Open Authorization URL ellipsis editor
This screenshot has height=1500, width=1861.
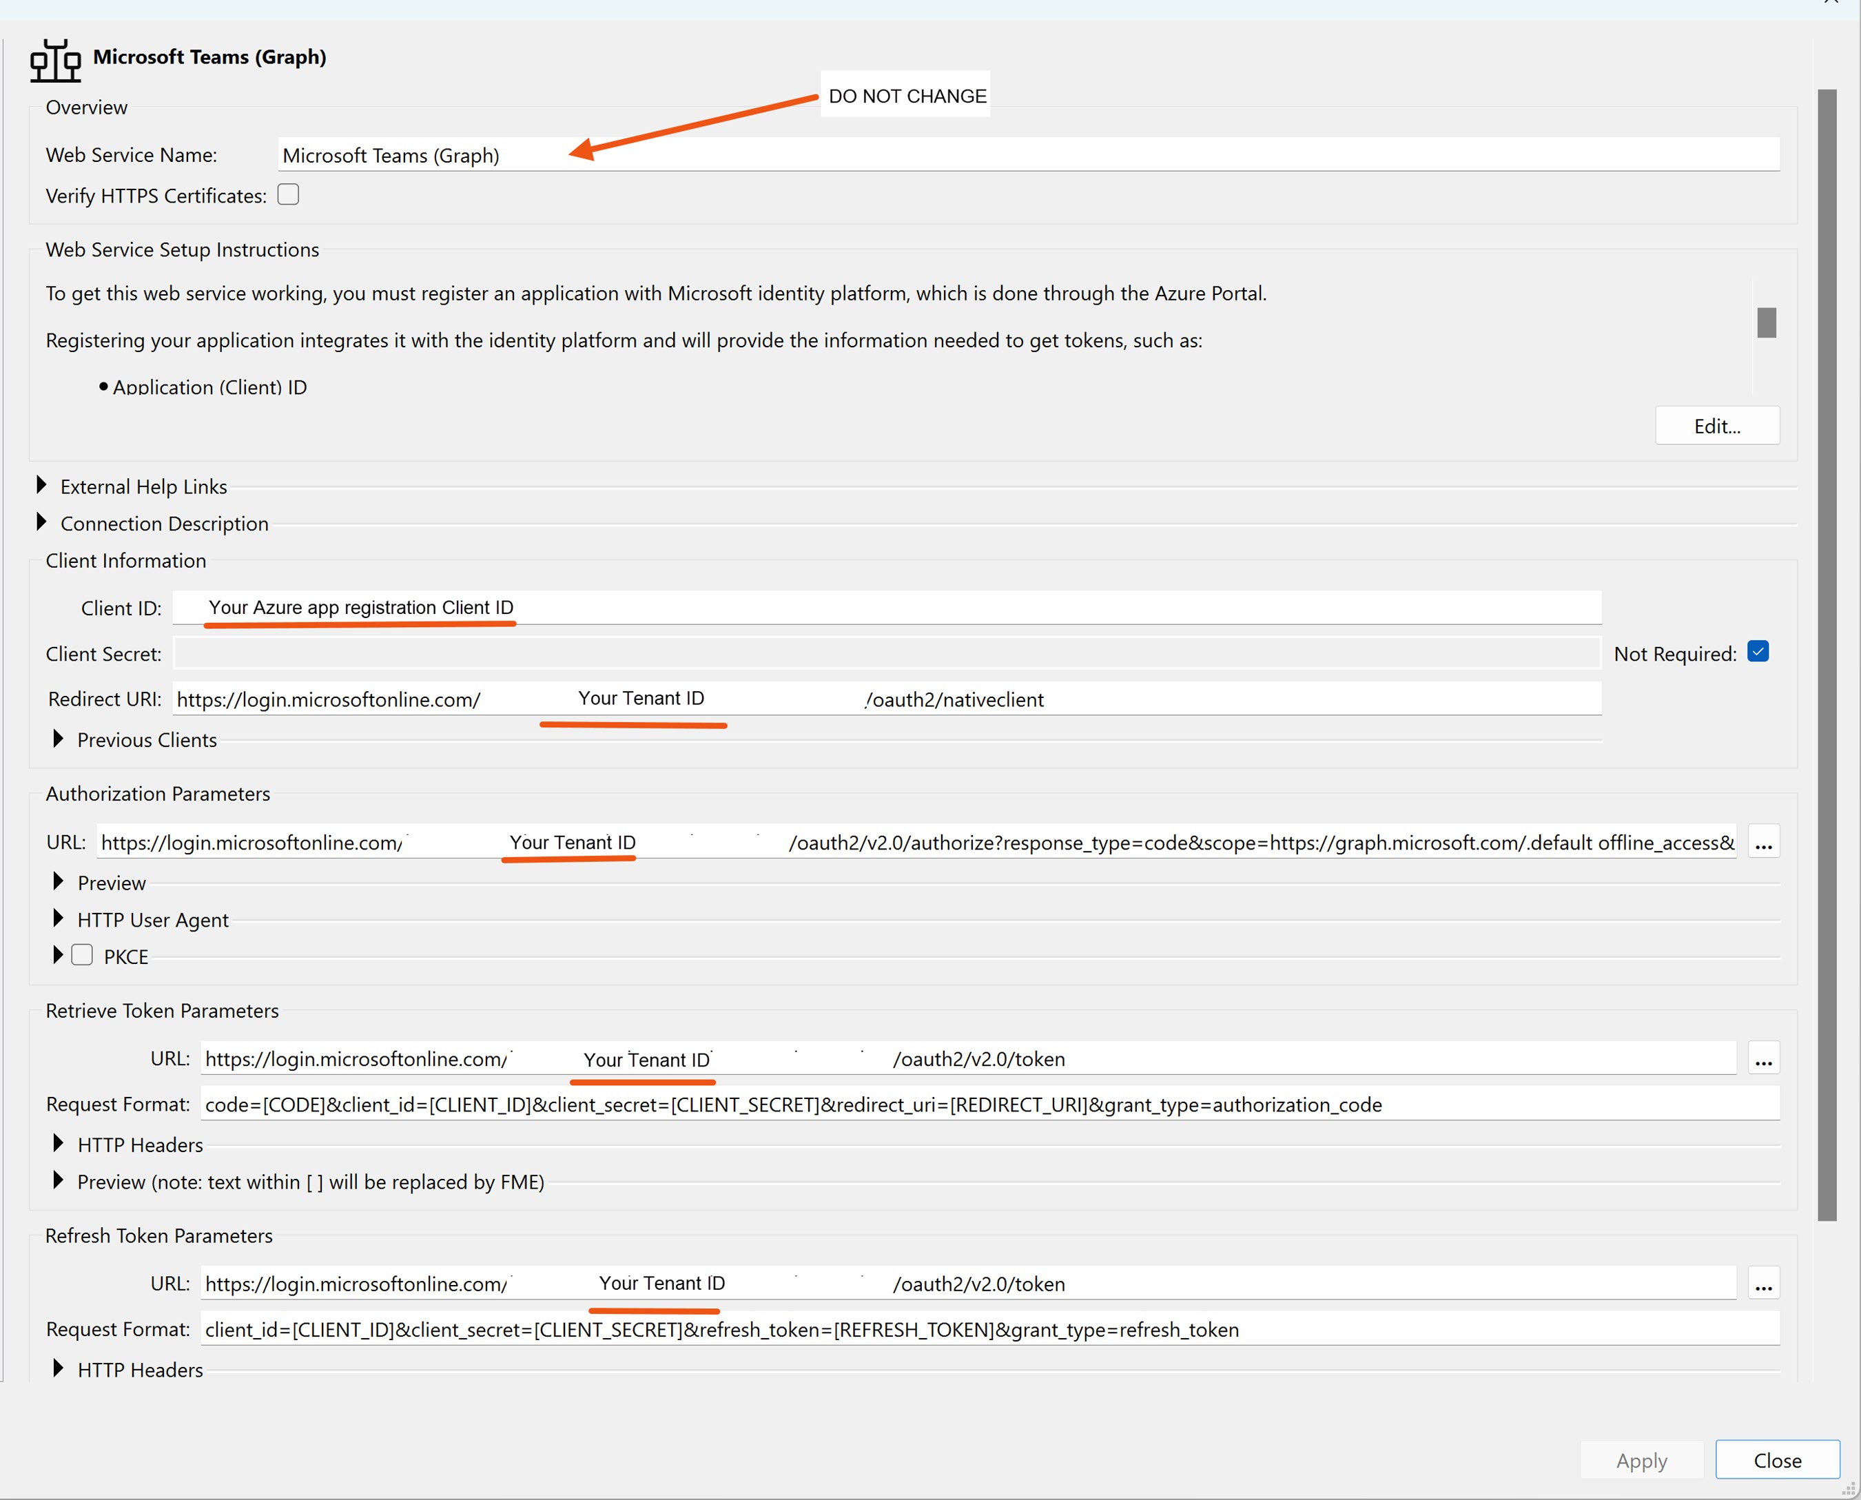click(1763, 841)
